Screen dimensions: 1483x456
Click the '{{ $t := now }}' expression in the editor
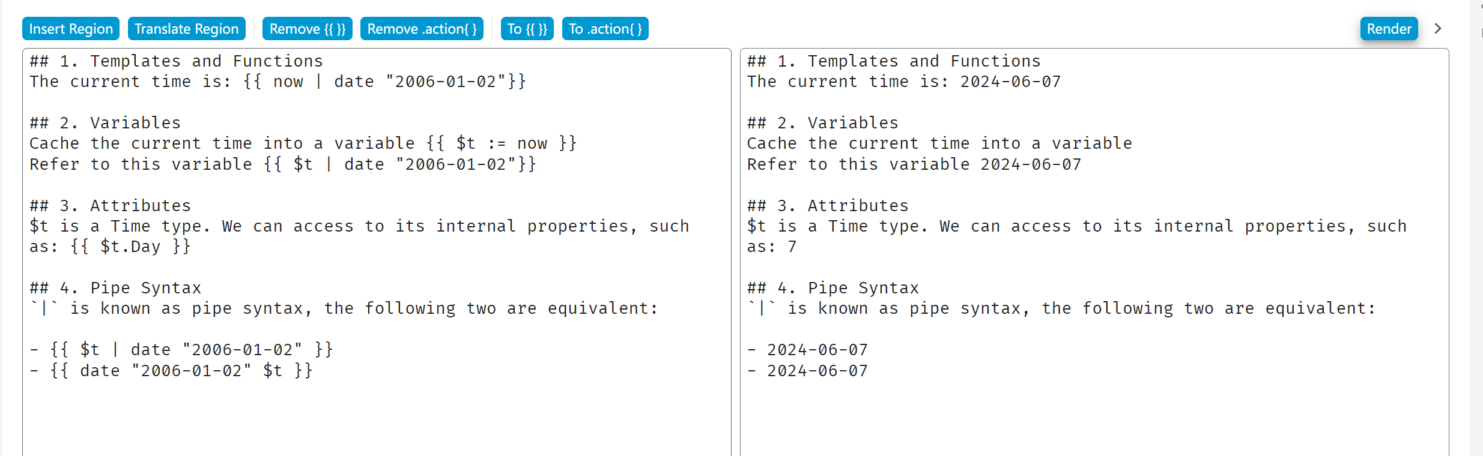point(502,143)
